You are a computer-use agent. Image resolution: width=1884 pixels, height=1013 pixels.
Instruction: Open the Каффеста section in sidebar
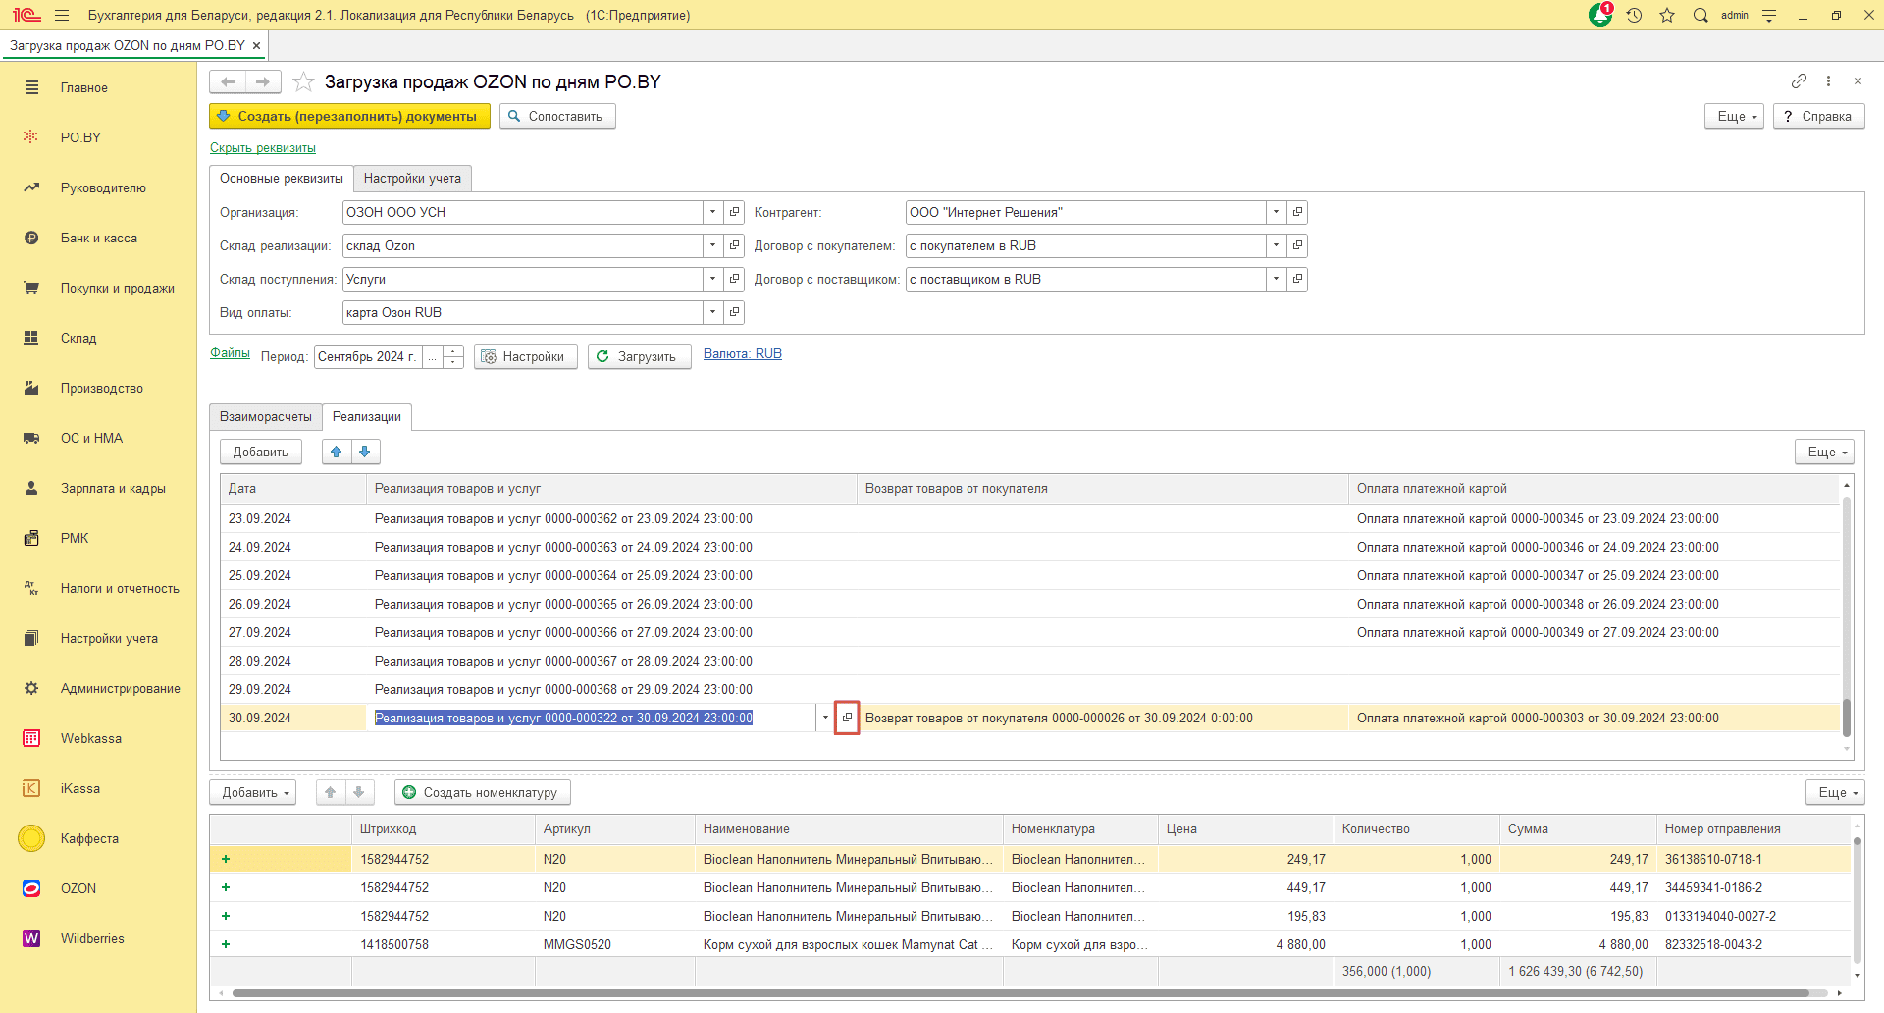click(89, 838)
